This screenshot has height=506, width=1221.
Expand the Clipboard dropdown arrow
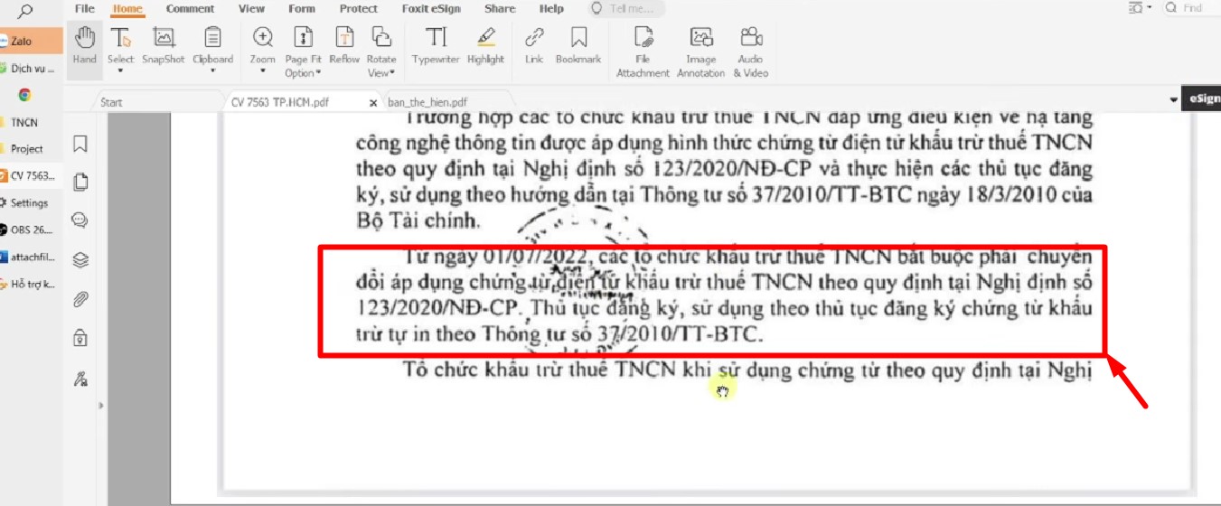click(x=212, y=71)
